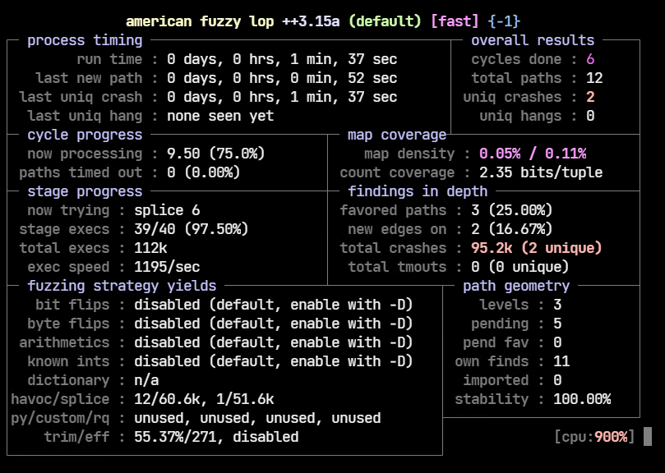Click havoc/splice value '12/60.6k, 1/51.6k'
This screenshot has width=665, height=473.
coord(204,399)
